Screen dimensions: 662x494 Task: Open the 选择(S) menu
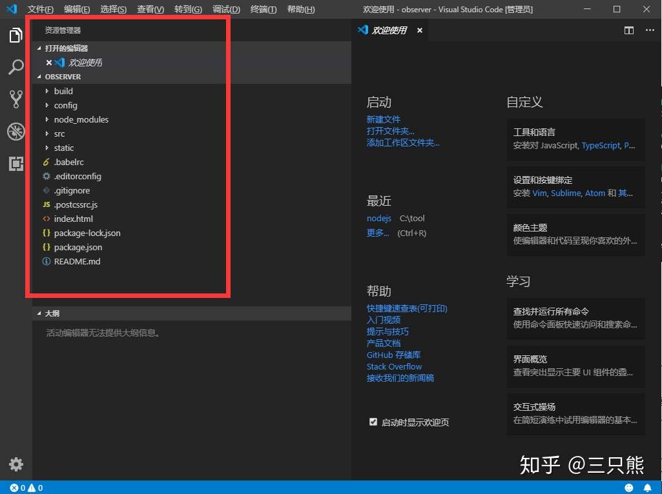click(114, 9)
